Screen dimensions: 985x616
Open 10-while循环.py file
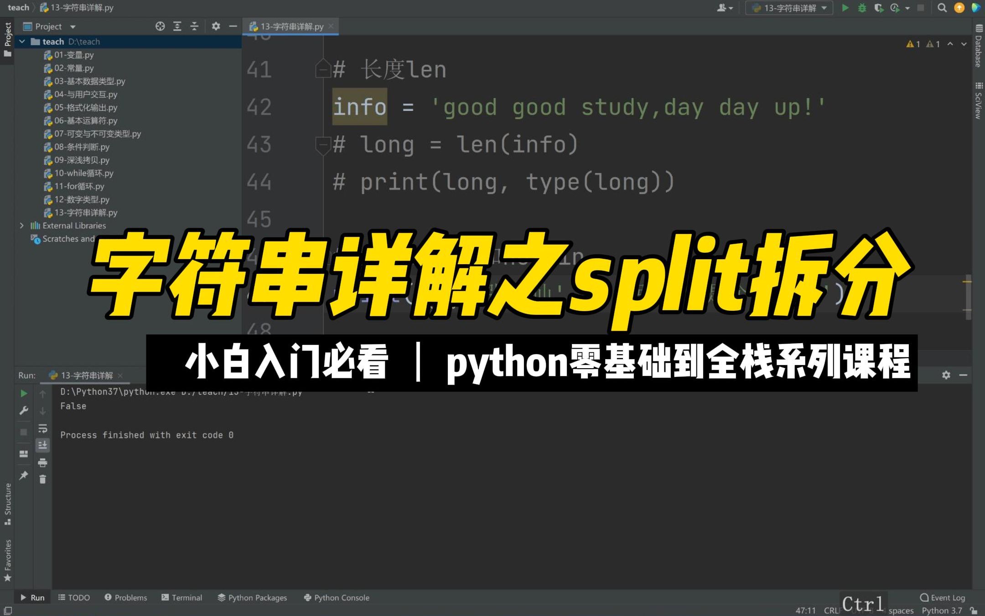point(78,173)
